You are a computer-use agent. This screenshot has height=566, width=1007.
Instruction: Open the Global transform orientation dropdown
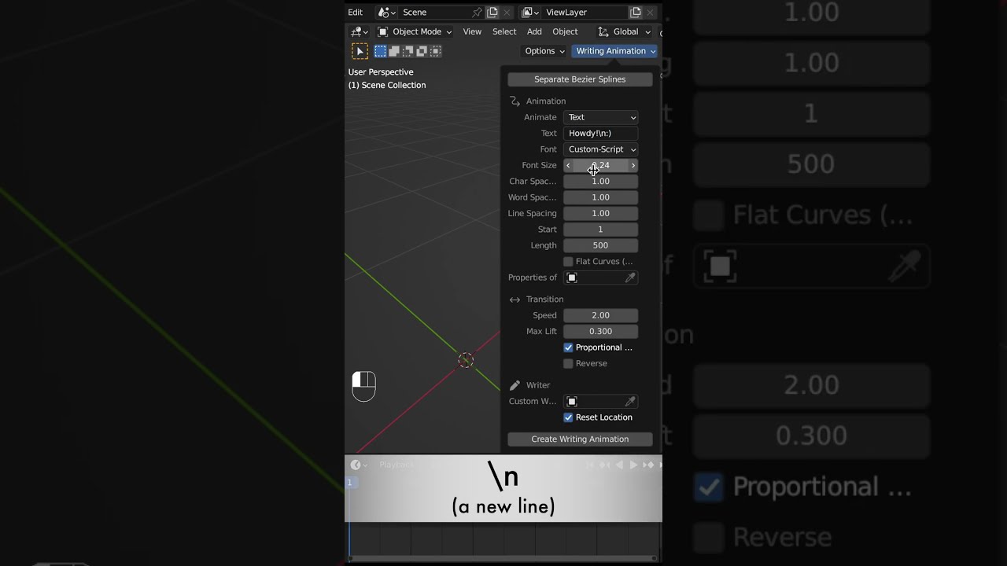coord(625,31)
